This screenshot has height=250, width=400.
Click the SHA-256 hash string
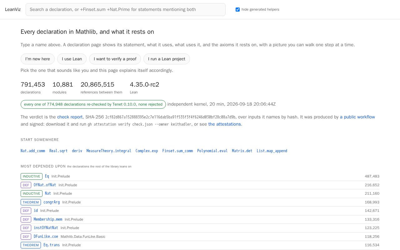pos(170,117)
